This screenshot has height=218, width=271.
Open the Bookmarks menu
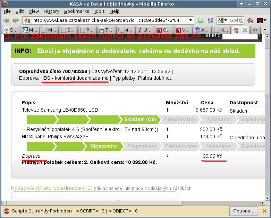pyautogui.click(x=76, y=11)
